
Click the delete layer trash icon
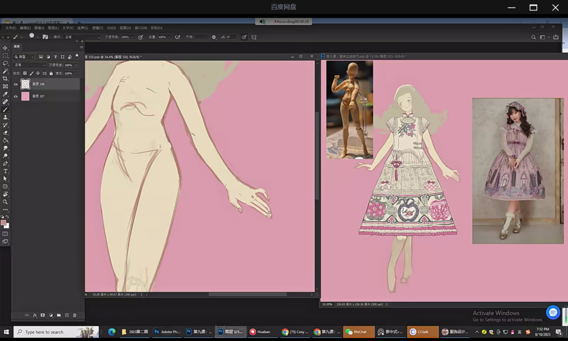click(x=75, y=315)
